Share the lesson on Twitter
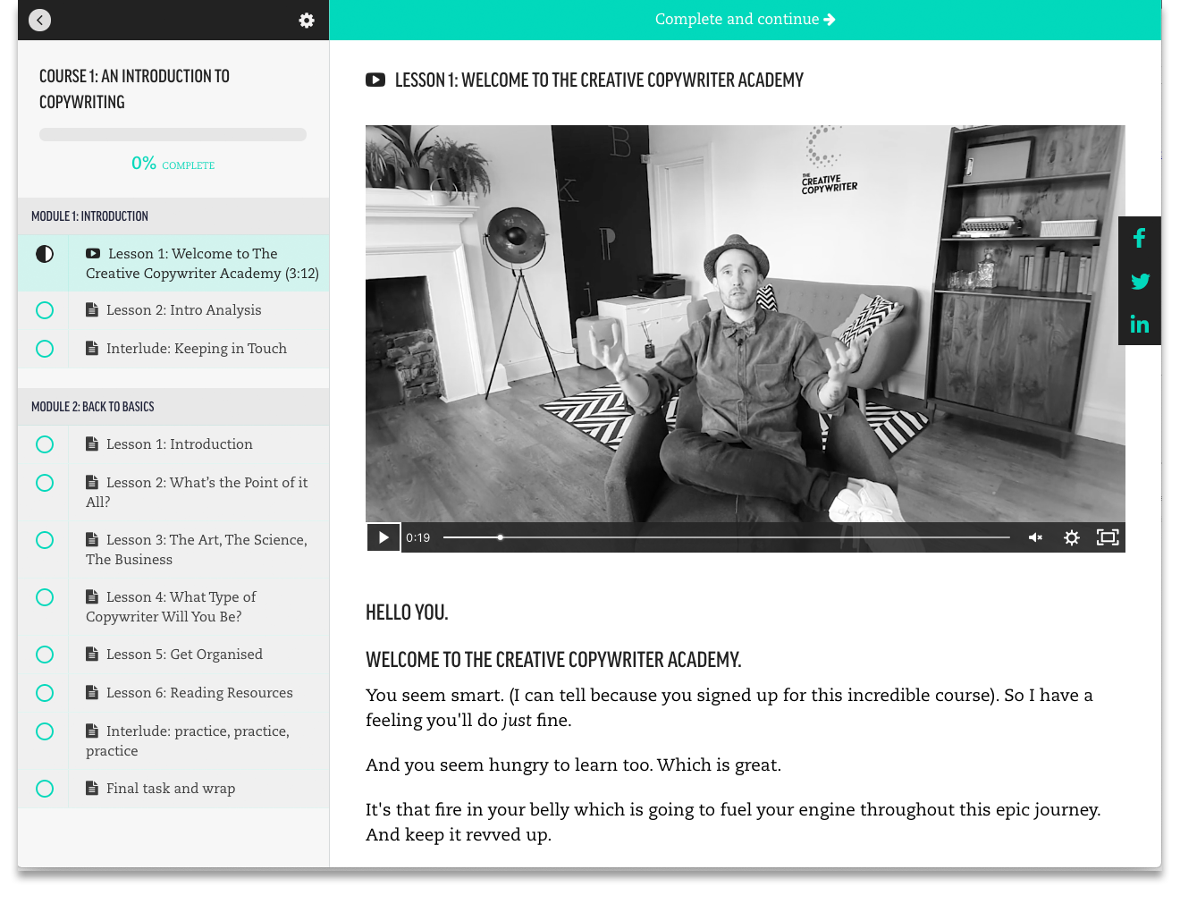Screen dimensions: 1180x904 click(x=1140, y=282)
